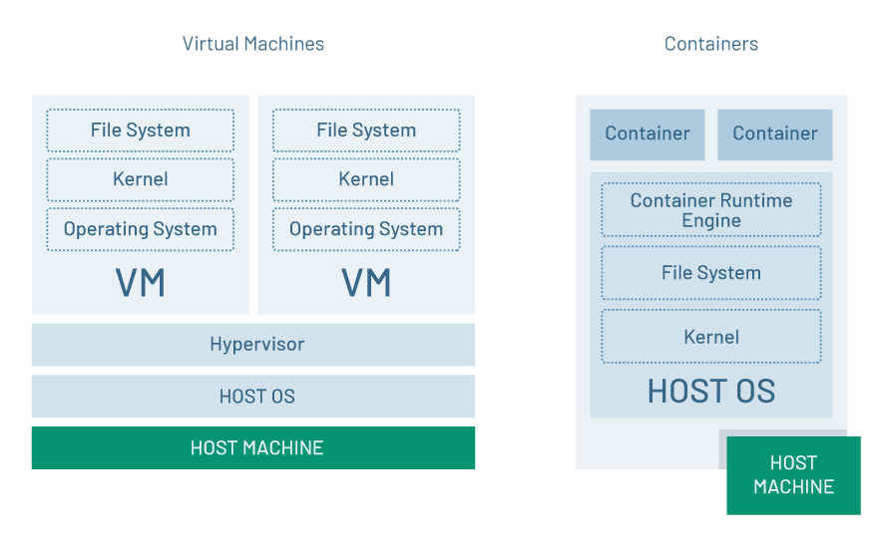Click the HOST OS bar below Hypervisor
The height and width of the screenshot is (553, 886).
pos(253,397)
